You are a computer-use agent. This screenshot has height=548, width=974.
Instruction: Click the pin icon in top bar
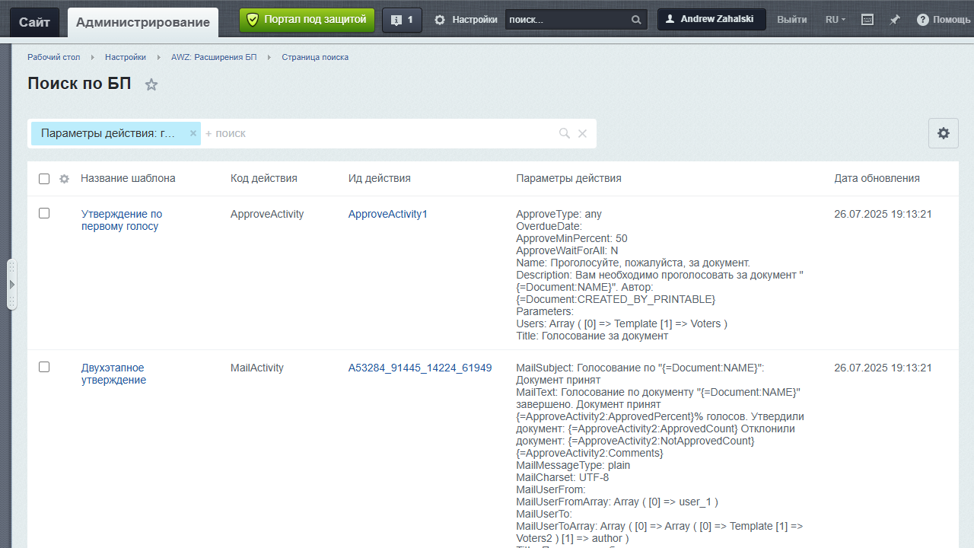895,20
